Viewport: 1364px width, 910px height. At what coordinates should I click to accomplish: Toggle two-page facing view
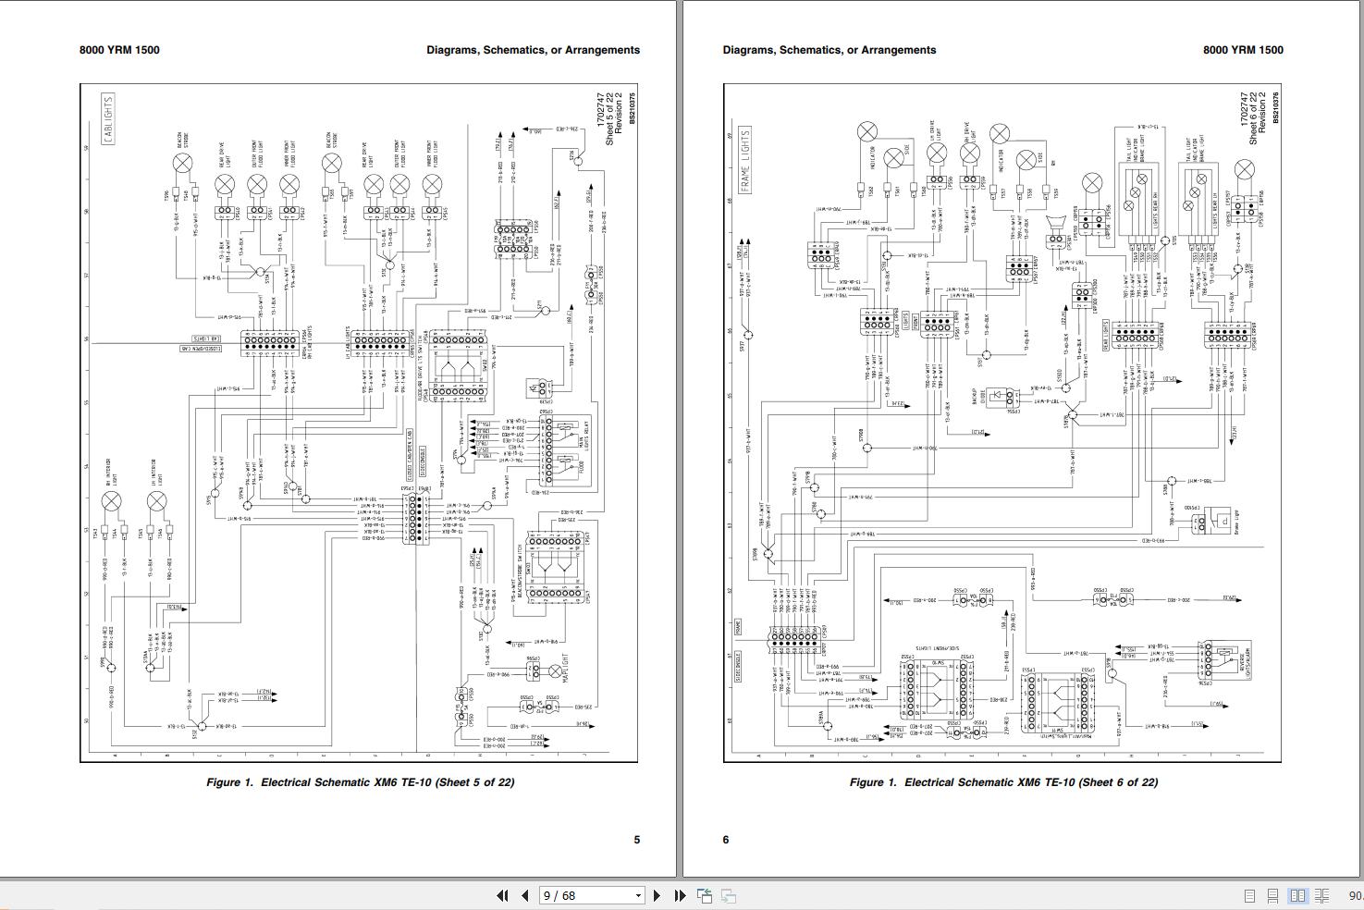1297,895
